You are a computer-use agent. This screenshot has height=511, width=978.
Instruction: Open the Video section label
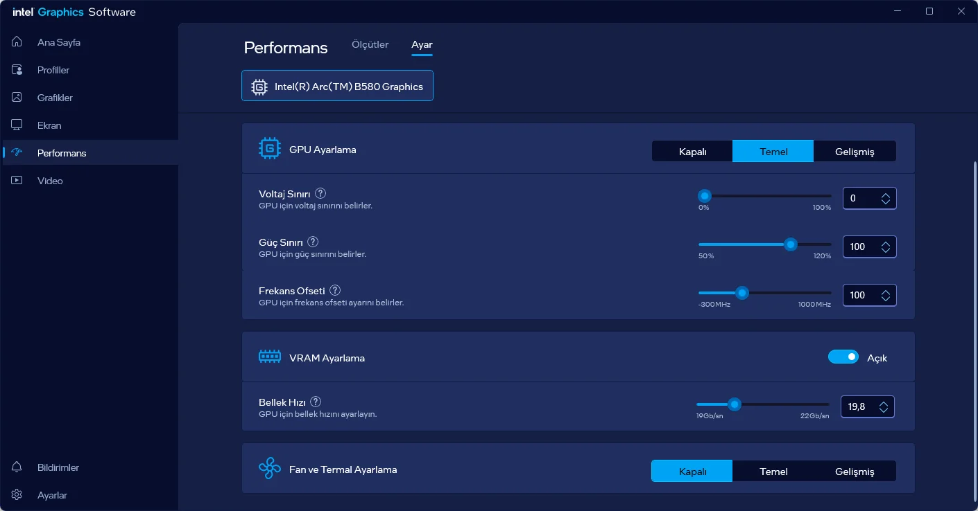click(50, 181)
